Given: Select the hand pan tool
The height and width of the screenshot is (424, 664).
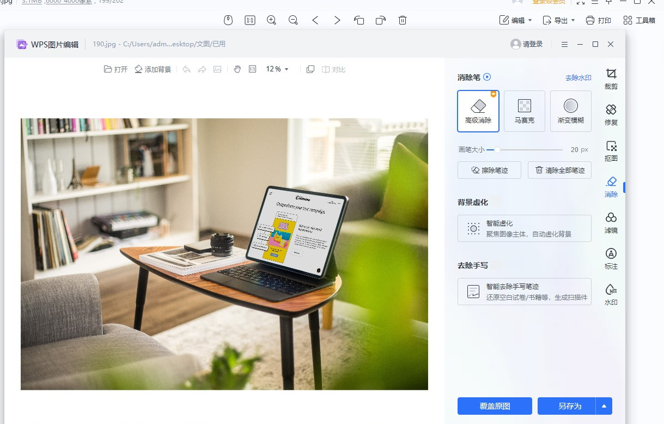Looking at the screenshot, I should pyautogui.click(x=237, y=69).
